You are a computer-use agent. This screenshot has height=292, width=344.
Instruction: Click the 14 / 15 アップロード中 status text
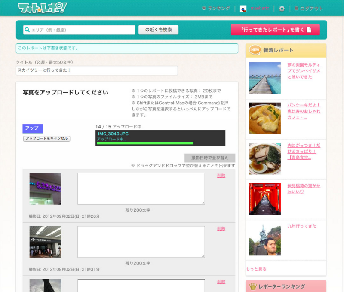point(120,127)
